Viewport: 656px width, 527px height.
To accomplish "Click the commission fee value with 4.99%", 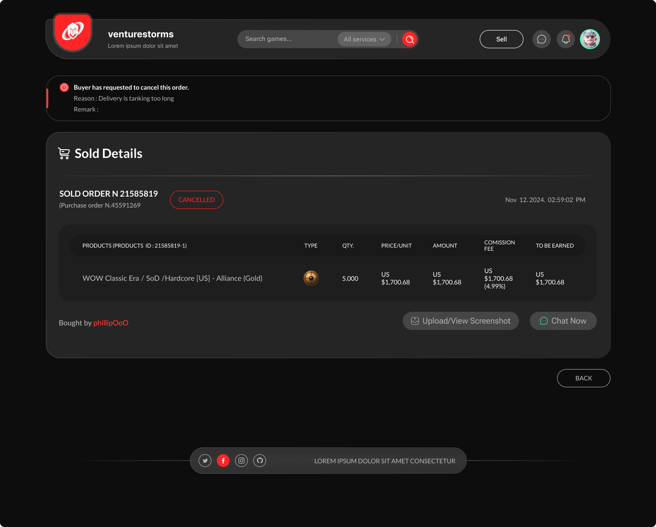I will [x=498, y=279].
